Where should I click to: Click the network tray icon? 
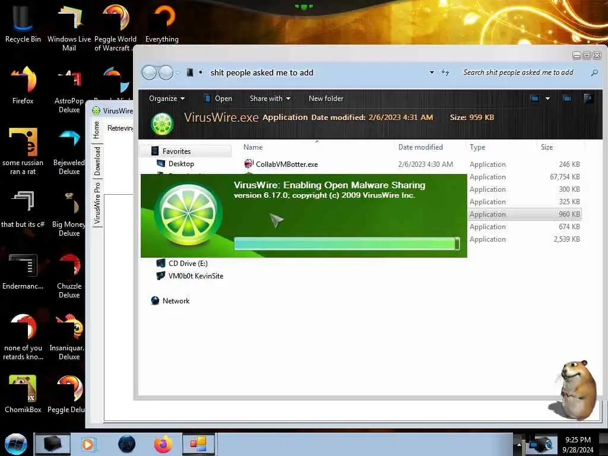(x=541, y=444)
